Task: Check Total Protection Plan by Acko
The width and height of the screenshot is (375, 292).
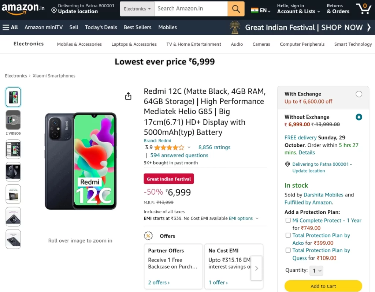Action: point(288,235)
